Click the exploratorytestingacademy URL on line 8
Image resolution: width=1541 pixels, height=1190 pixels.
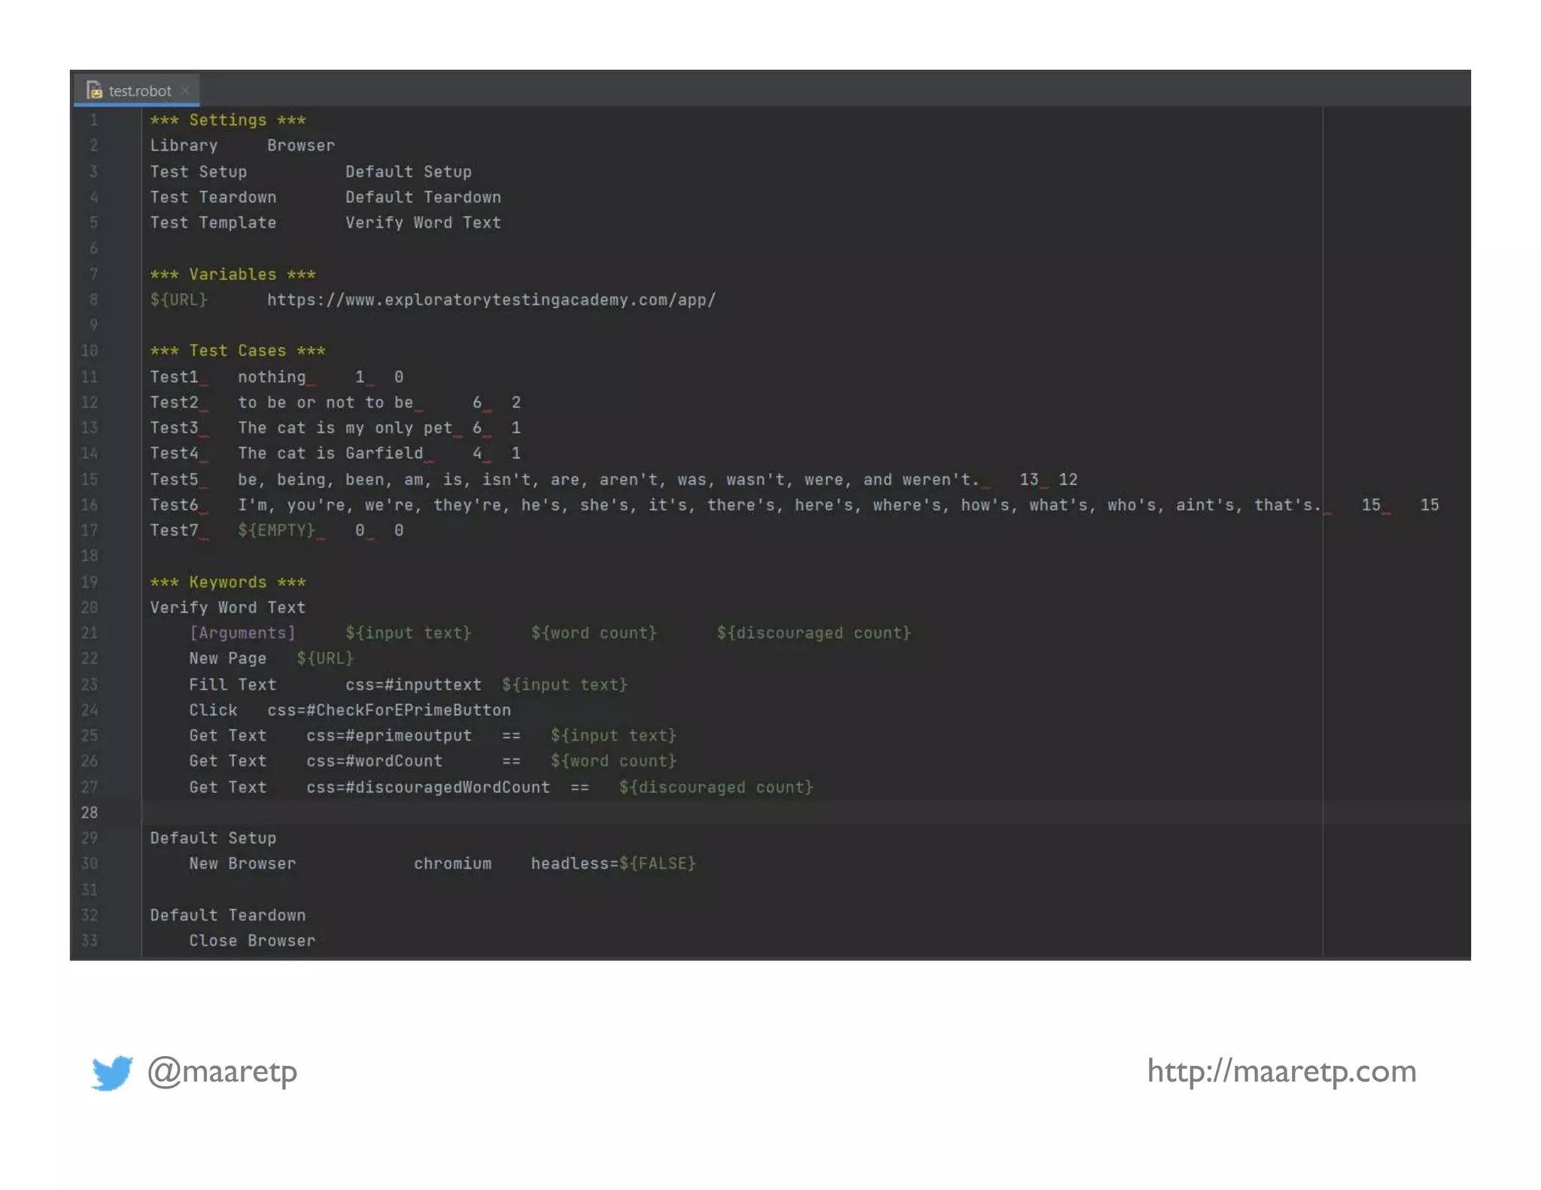(491, 300)
